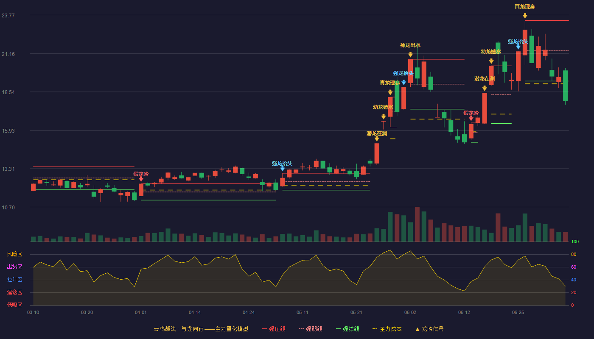
Task: Click the 03-20 date label
Action: click(x=87, y=312)
